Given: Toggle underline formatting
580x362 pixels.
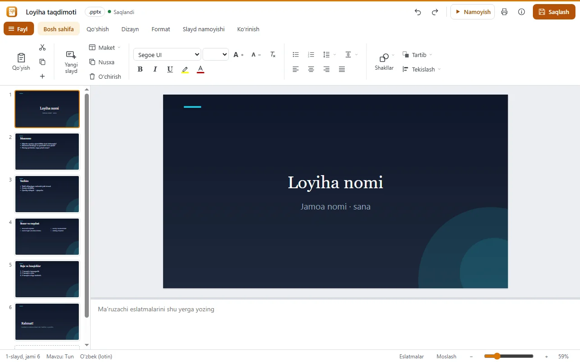Looking at the screenshot, I should 170,69.
